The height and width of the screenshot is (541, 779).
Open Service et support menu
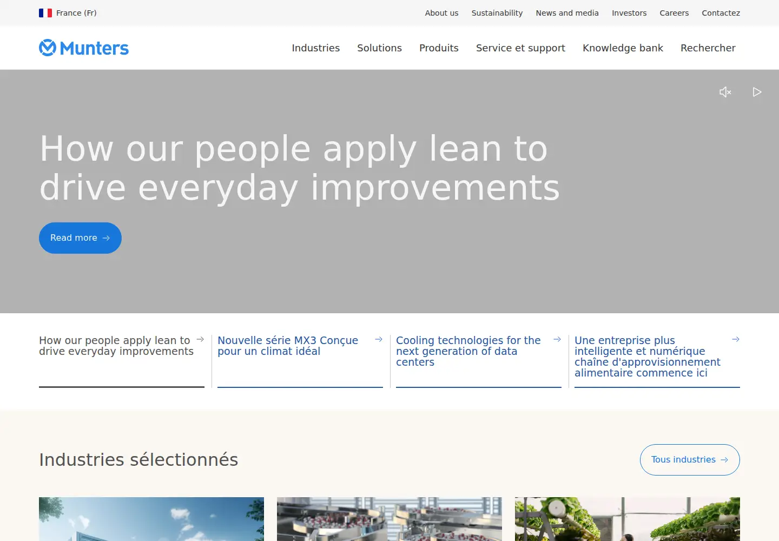coord(520,48)
